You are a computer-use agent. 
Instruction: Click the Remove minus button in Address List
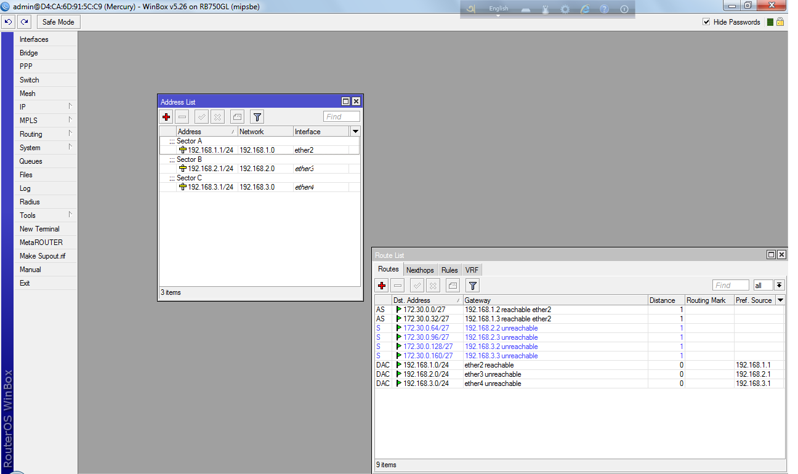[182, 117]
